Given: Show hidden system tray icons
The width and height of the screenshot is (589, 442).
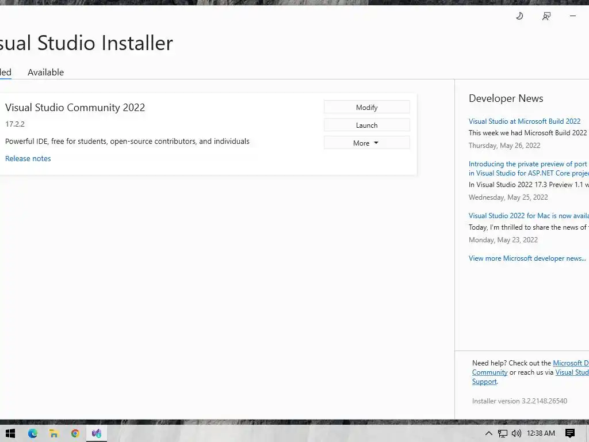Looking at the screenshot, I should point(488,433).
